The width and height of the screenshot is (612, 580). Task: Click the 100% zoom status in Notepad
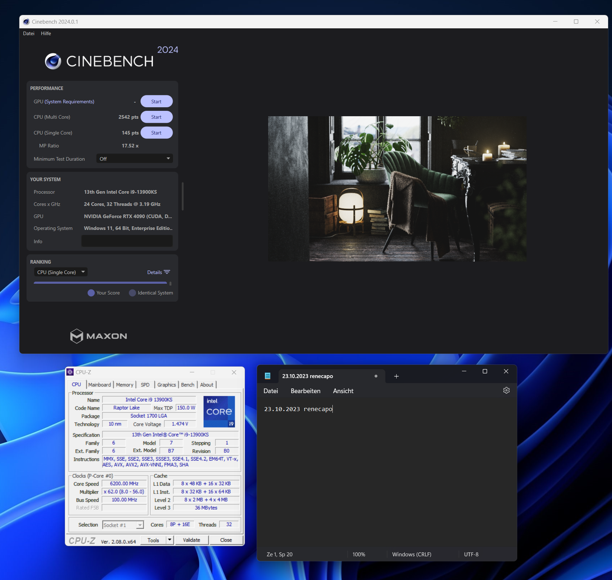click(x=359, y=555)
